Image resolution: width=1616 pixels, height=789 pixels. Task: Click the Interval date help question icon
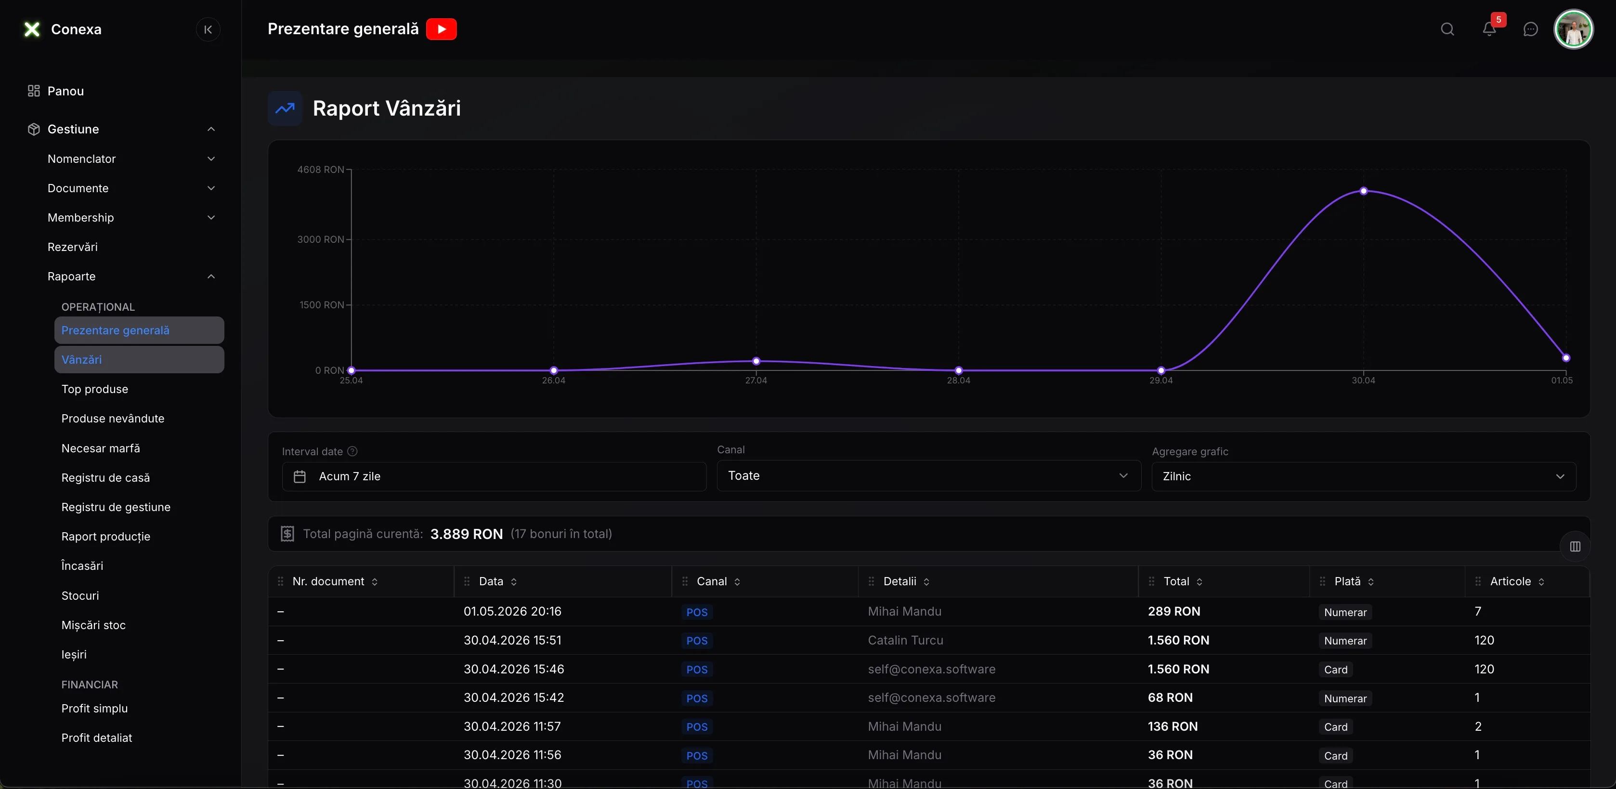coord(352,451)
